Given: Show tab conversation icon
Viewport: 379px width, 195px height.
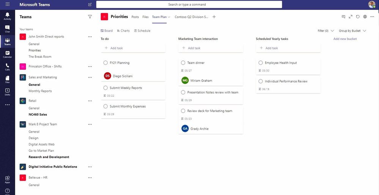Looking at the screenshot, I should [343, 17].
